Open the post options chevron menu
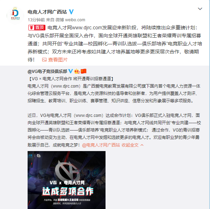This screenshot has width=210, height=209. pos(200,9)
